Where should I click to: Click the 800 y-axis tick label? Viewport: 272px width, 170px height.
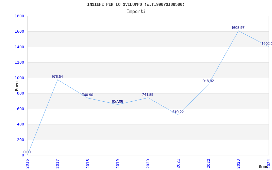point(20,93)
